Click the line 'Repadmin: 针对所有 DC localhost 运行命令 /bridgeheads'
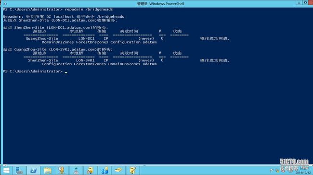 click(64, 16)
